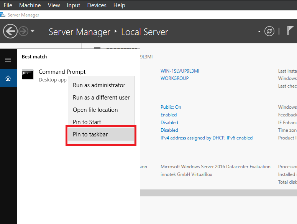
Task: Open the notifications flag icon
Action: [290, 31]
